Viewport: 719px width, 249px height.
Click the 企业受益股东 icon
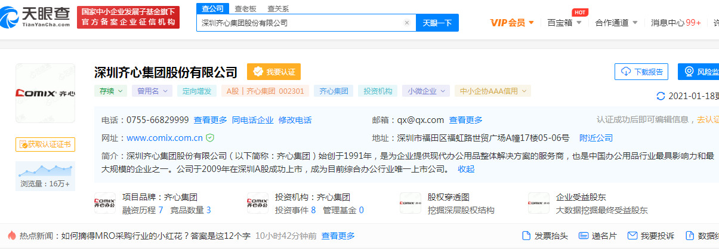[539, 203]
